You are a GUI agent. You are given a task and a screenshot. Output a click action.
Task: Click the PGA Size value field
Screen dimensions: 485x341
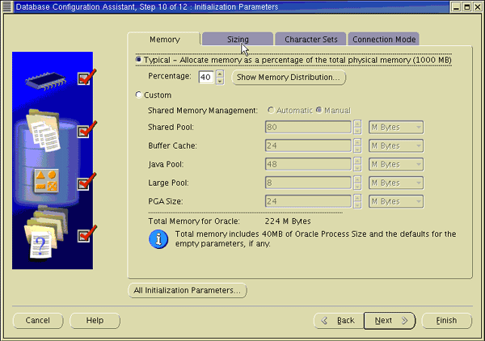click(308, 201)
